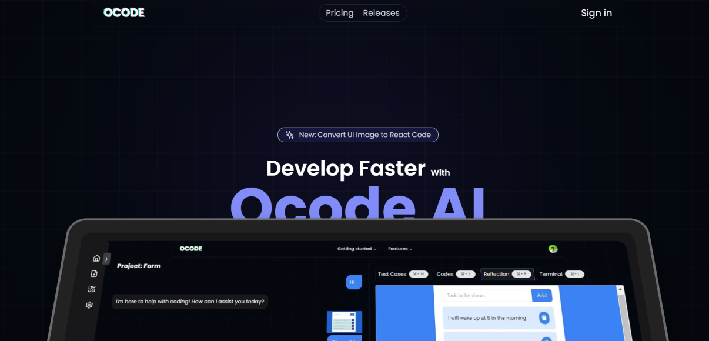Screen dimensions: 709x341
Task: Click the dashboard grid icon in the sidebar
Action: (x=92, y=289)
